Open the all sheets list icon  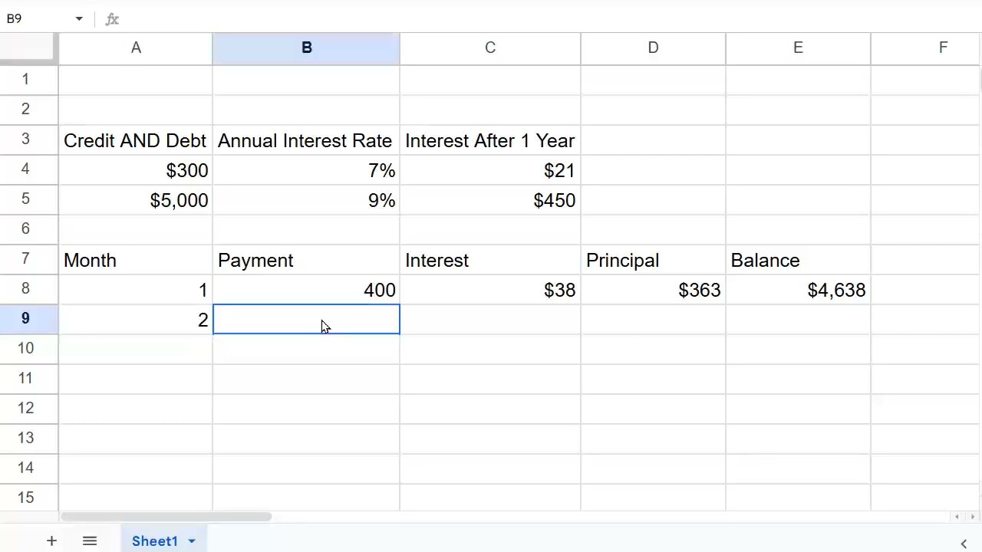(x=90, y=541)
